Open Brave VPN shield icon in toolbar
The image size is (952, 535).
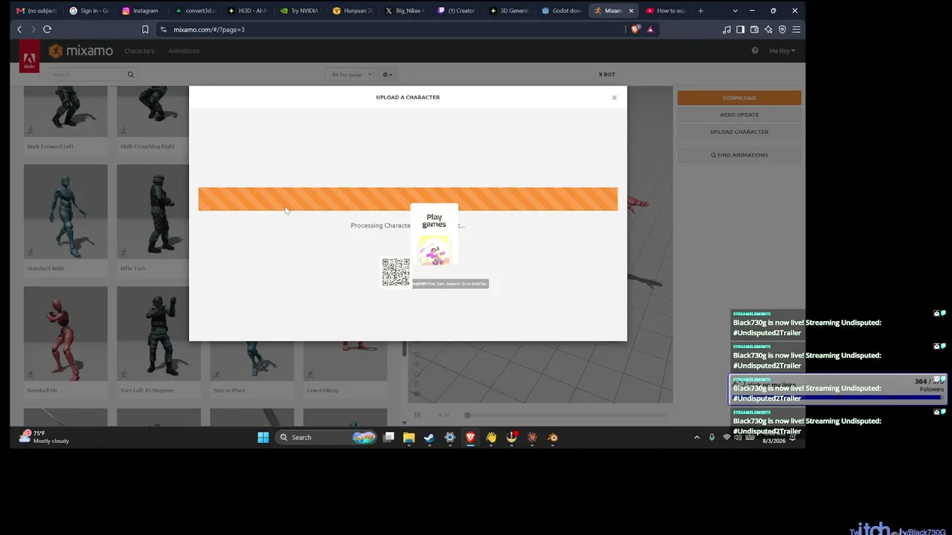click(782, 30)
